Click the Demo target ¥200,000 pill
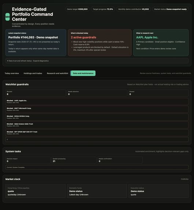Viewport: 194px width, 210px height. pos(77,9)
